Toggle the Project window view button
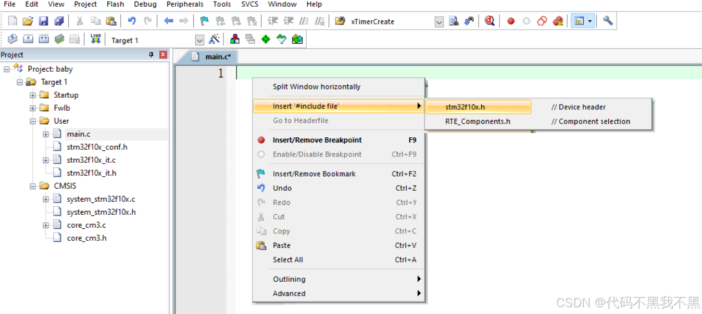Screen dimensions: 702x314 579,21
